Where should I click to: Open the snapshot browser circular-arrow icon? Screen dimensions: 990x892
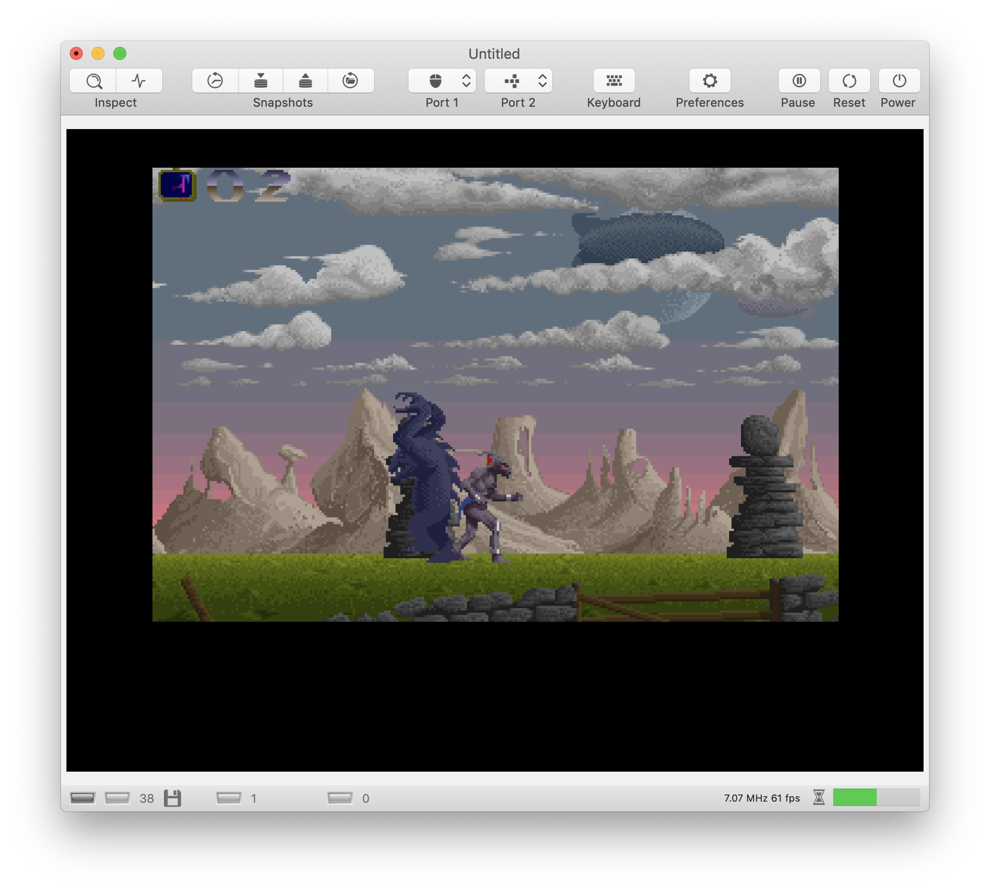click(350, 81)
